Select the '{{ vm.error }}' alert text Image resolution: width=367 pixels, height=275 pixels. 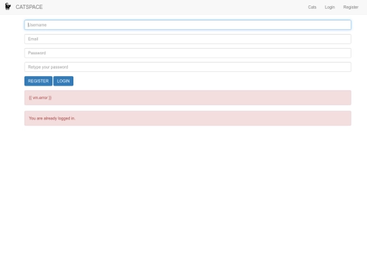[40, 98]
